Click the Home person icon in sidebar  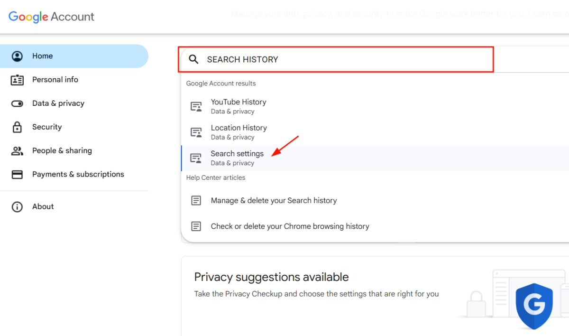coord(17,56)
